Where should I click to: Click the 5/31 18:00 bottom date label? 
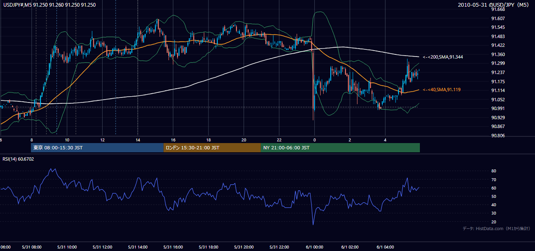tap(208, 247)
